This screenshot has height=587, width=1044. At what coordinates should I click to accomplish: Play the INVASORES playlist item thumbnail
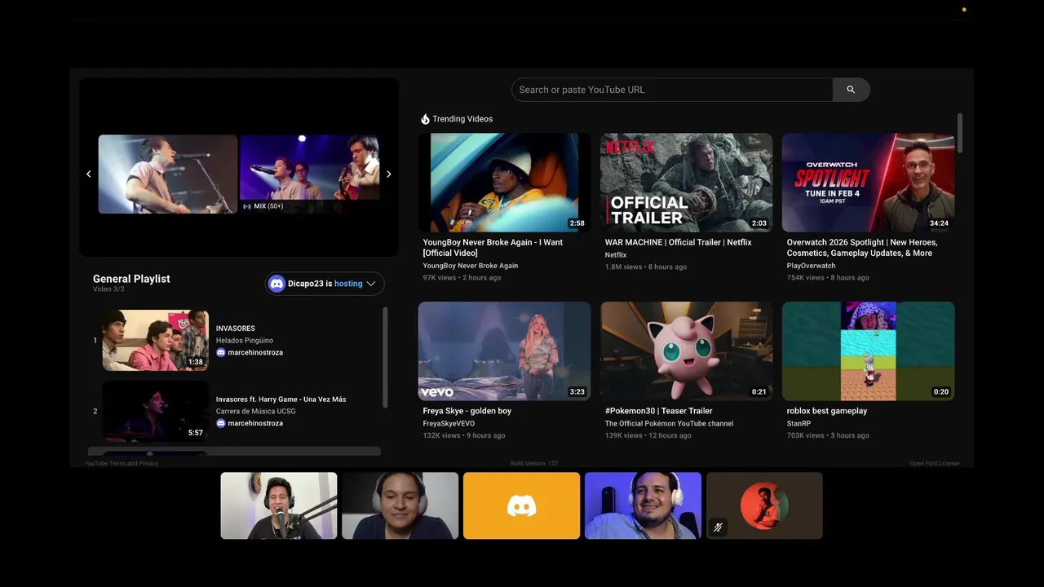(x=155, y=340)
